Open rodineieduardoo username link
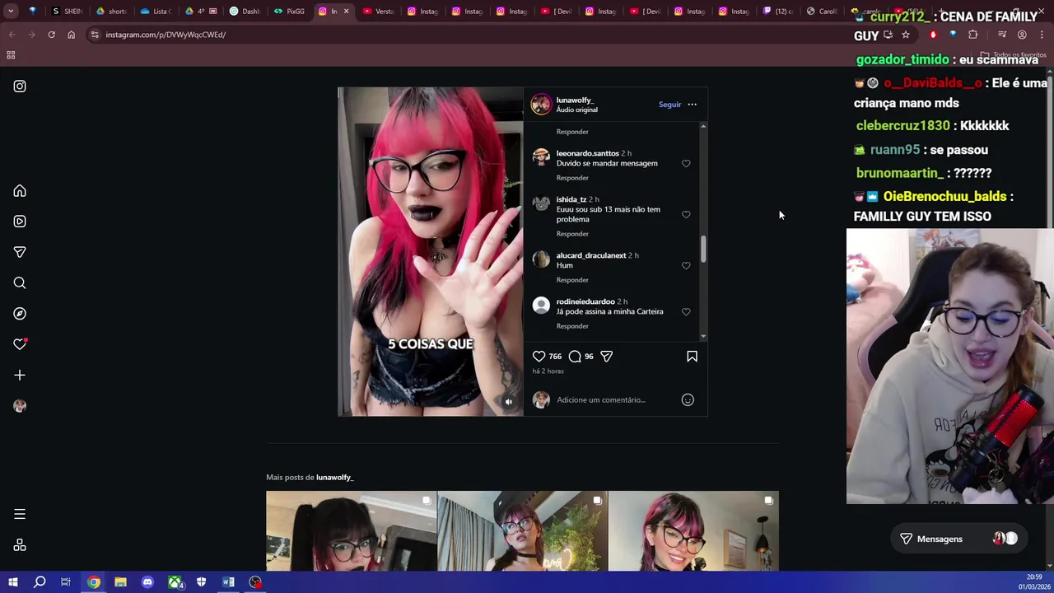Image resolution: width=1054 pixels, height=593 pixels. (585, 301)
